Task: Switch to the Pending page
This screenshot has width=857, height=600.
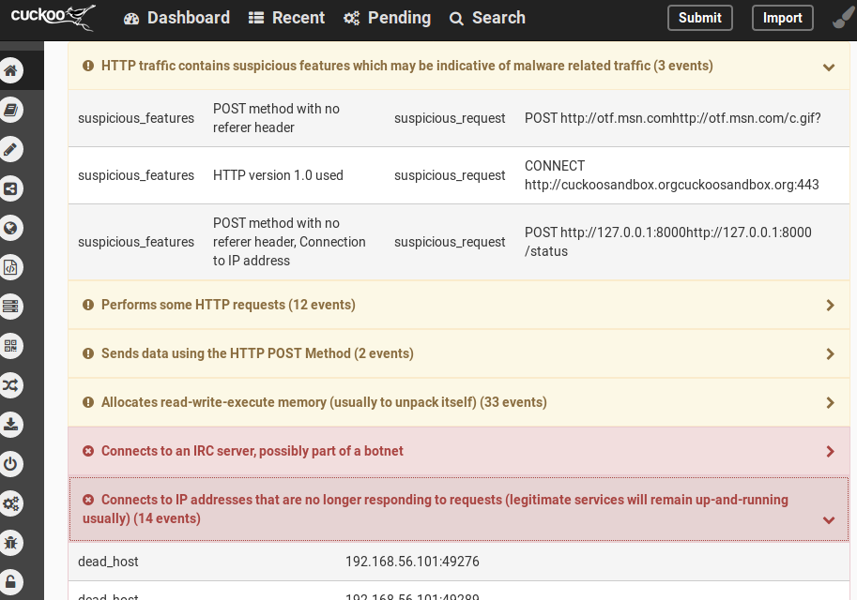Action: click(x=387, y=17)
